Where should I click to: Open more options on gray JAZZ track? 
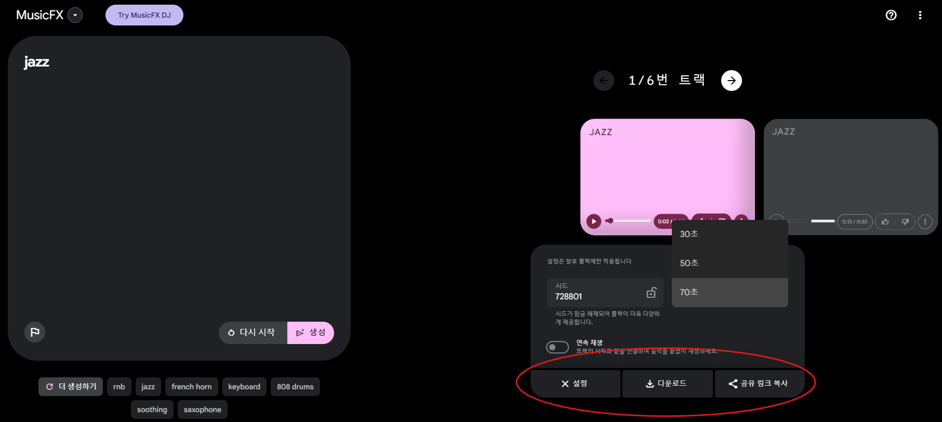(x=925, y=221)
